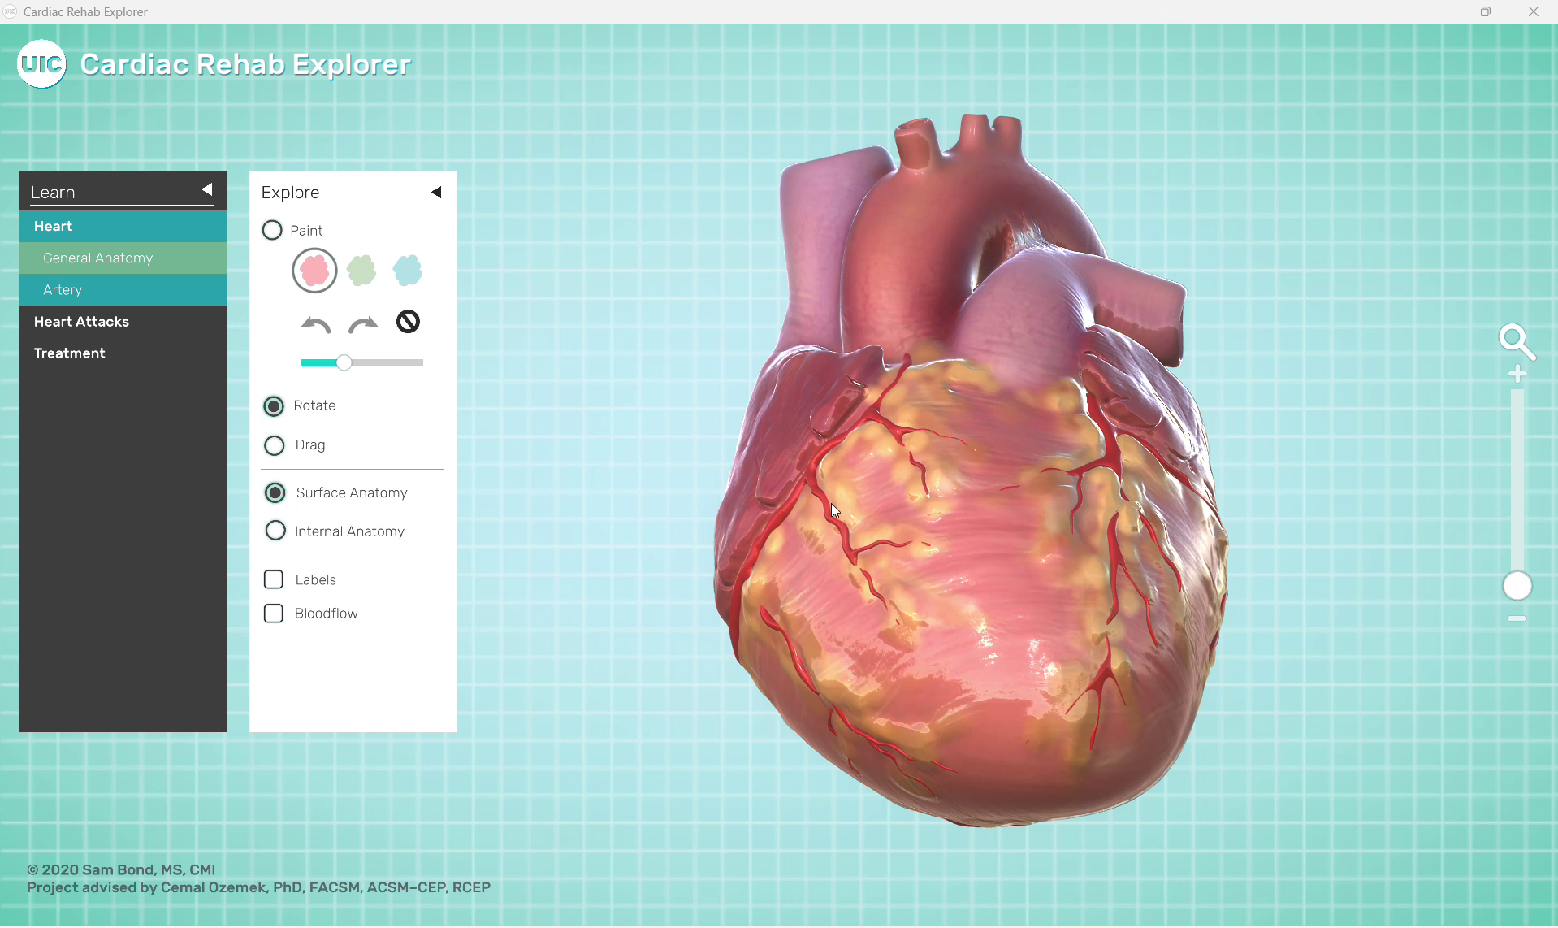Restore down the application window
This screenshot has height=928, width=1558.
1486,11
